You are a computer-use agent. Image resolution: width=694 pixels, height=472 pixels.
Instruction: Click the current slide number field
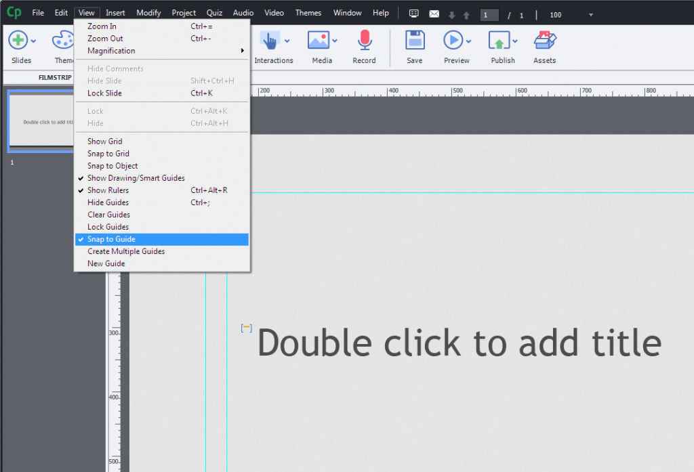point(489,15)
